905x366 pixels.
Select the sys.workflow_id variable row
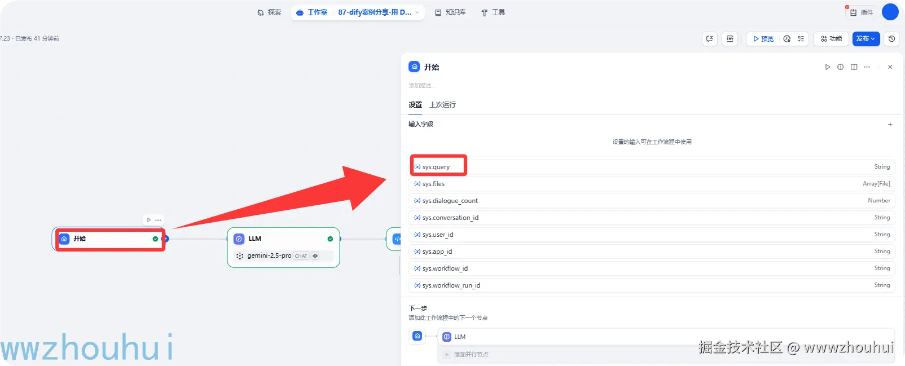(652, 268)
